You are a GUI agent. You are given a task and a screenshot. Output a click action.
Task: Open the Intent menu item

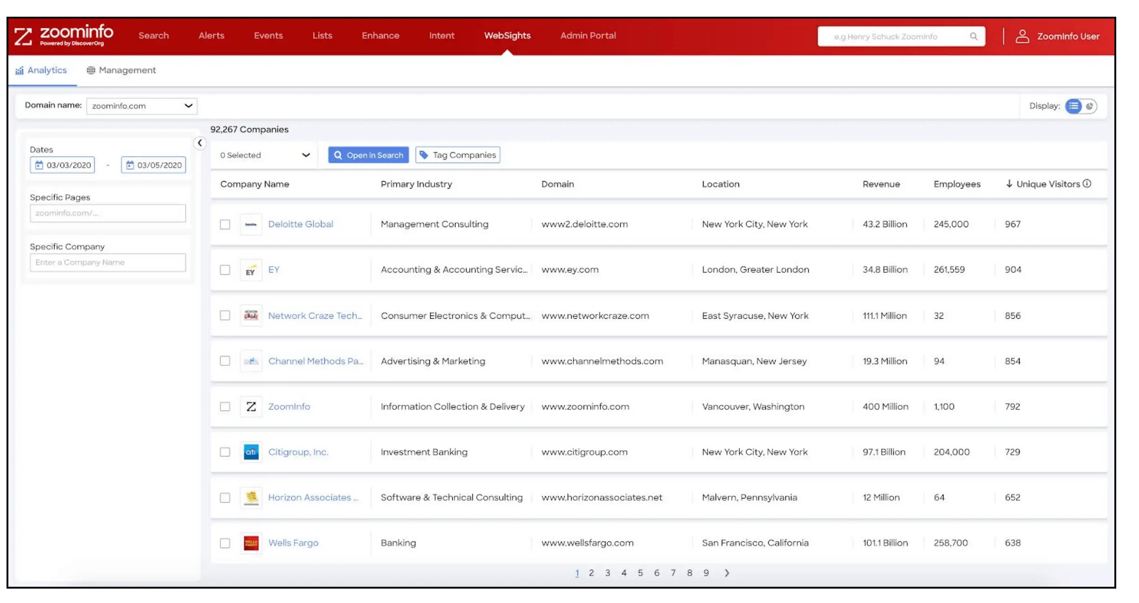(x=441, y=36)
